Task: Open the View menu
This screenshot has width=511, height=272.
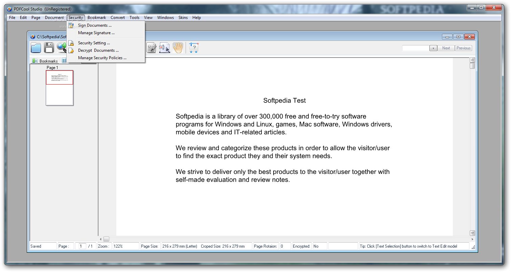Action: pos(148,18)
